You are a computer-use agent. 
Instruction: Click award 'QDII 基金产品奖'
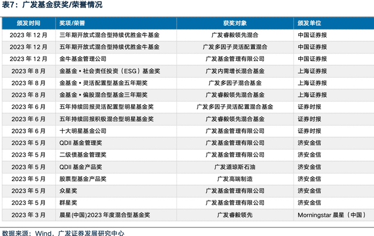(x=81, y=167)
